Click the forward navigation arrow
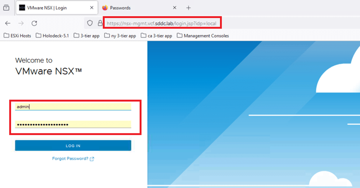This screenshot has width=360, height=188. tap(21, 23)
